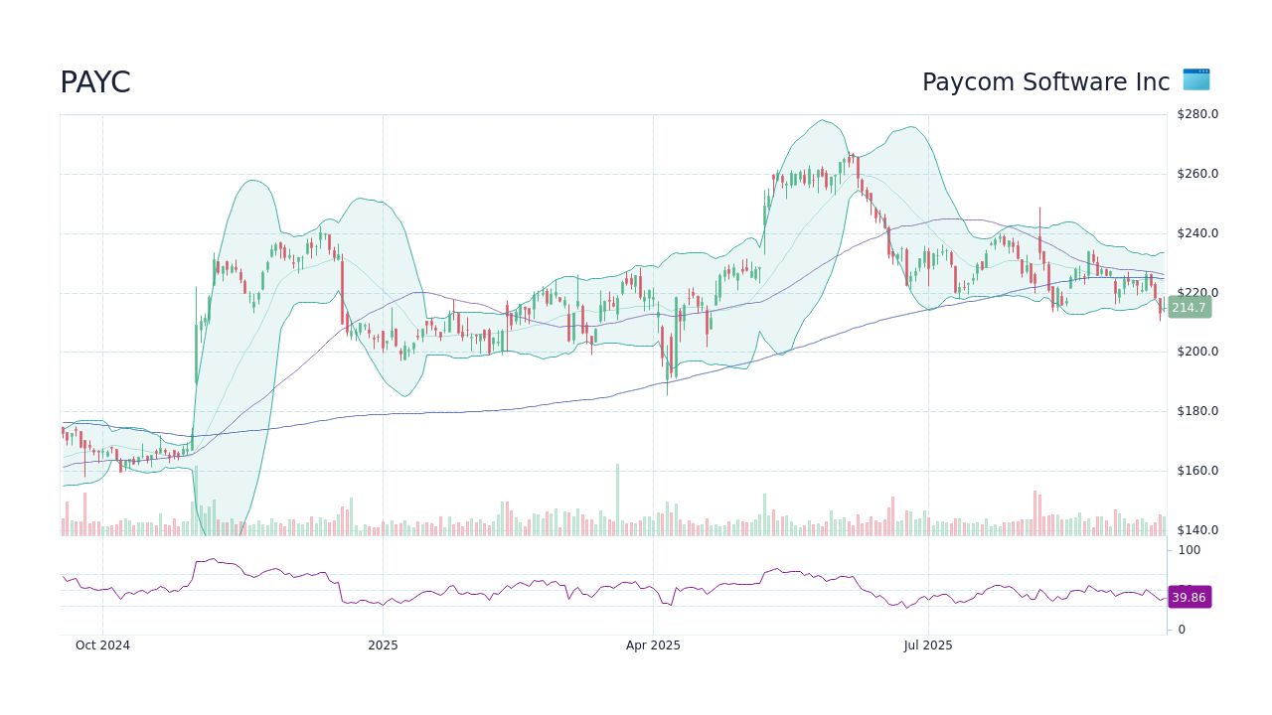Toggle the RSI indicator pane
This screenshot has height=715, width=1272.
596,586
